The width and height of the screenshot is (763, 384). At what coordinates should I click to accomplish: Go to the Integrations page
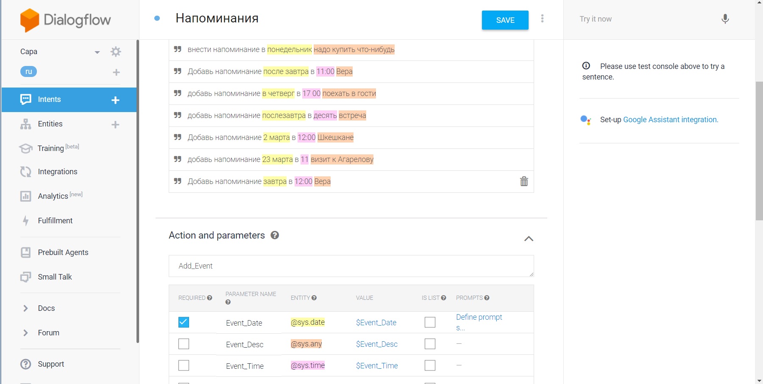(58, 172)
